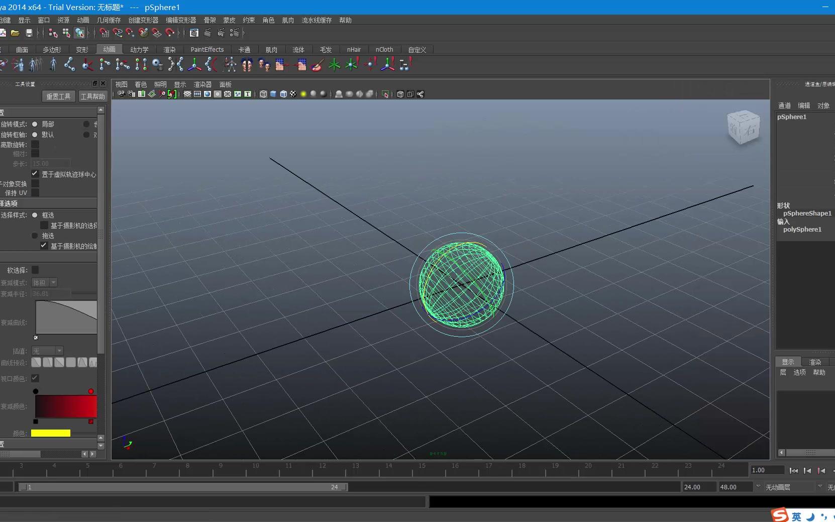The height and width of the screenshot is (522, 835).
Task: Open the 渲染器 menu in the viewport panel
Action: [202, 84]
